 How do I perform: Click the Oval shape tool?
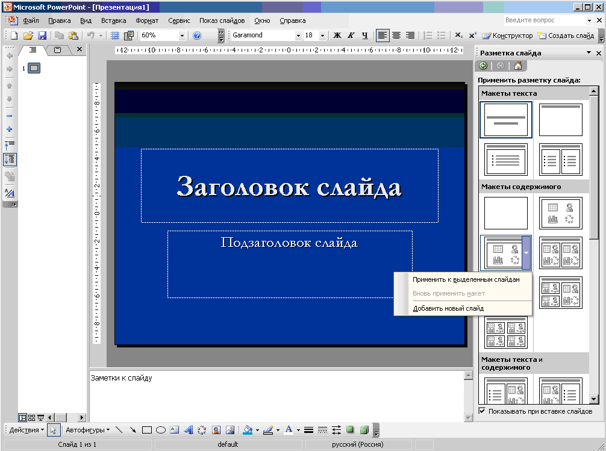click(x=161, y=430)
